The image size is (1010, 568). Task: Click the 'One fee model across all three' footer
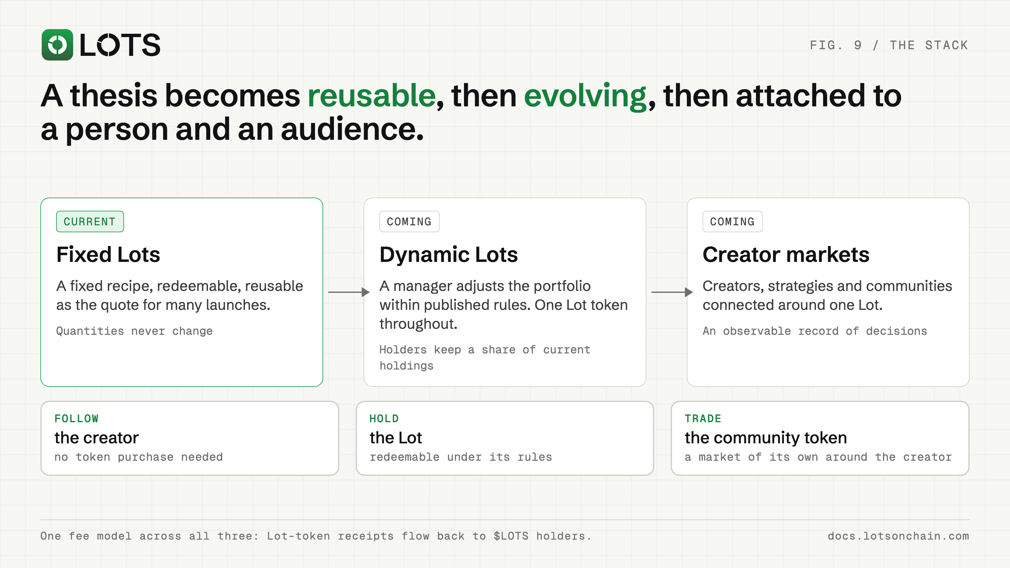pyautogui.click(x=316, y=536)
